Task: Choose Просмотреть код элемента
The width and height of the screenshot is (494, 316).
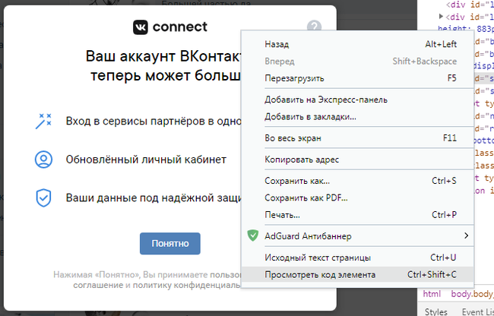Action: [319, 274]
